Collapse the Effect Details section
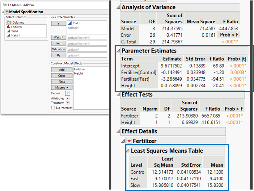 (x=118, y=131)
